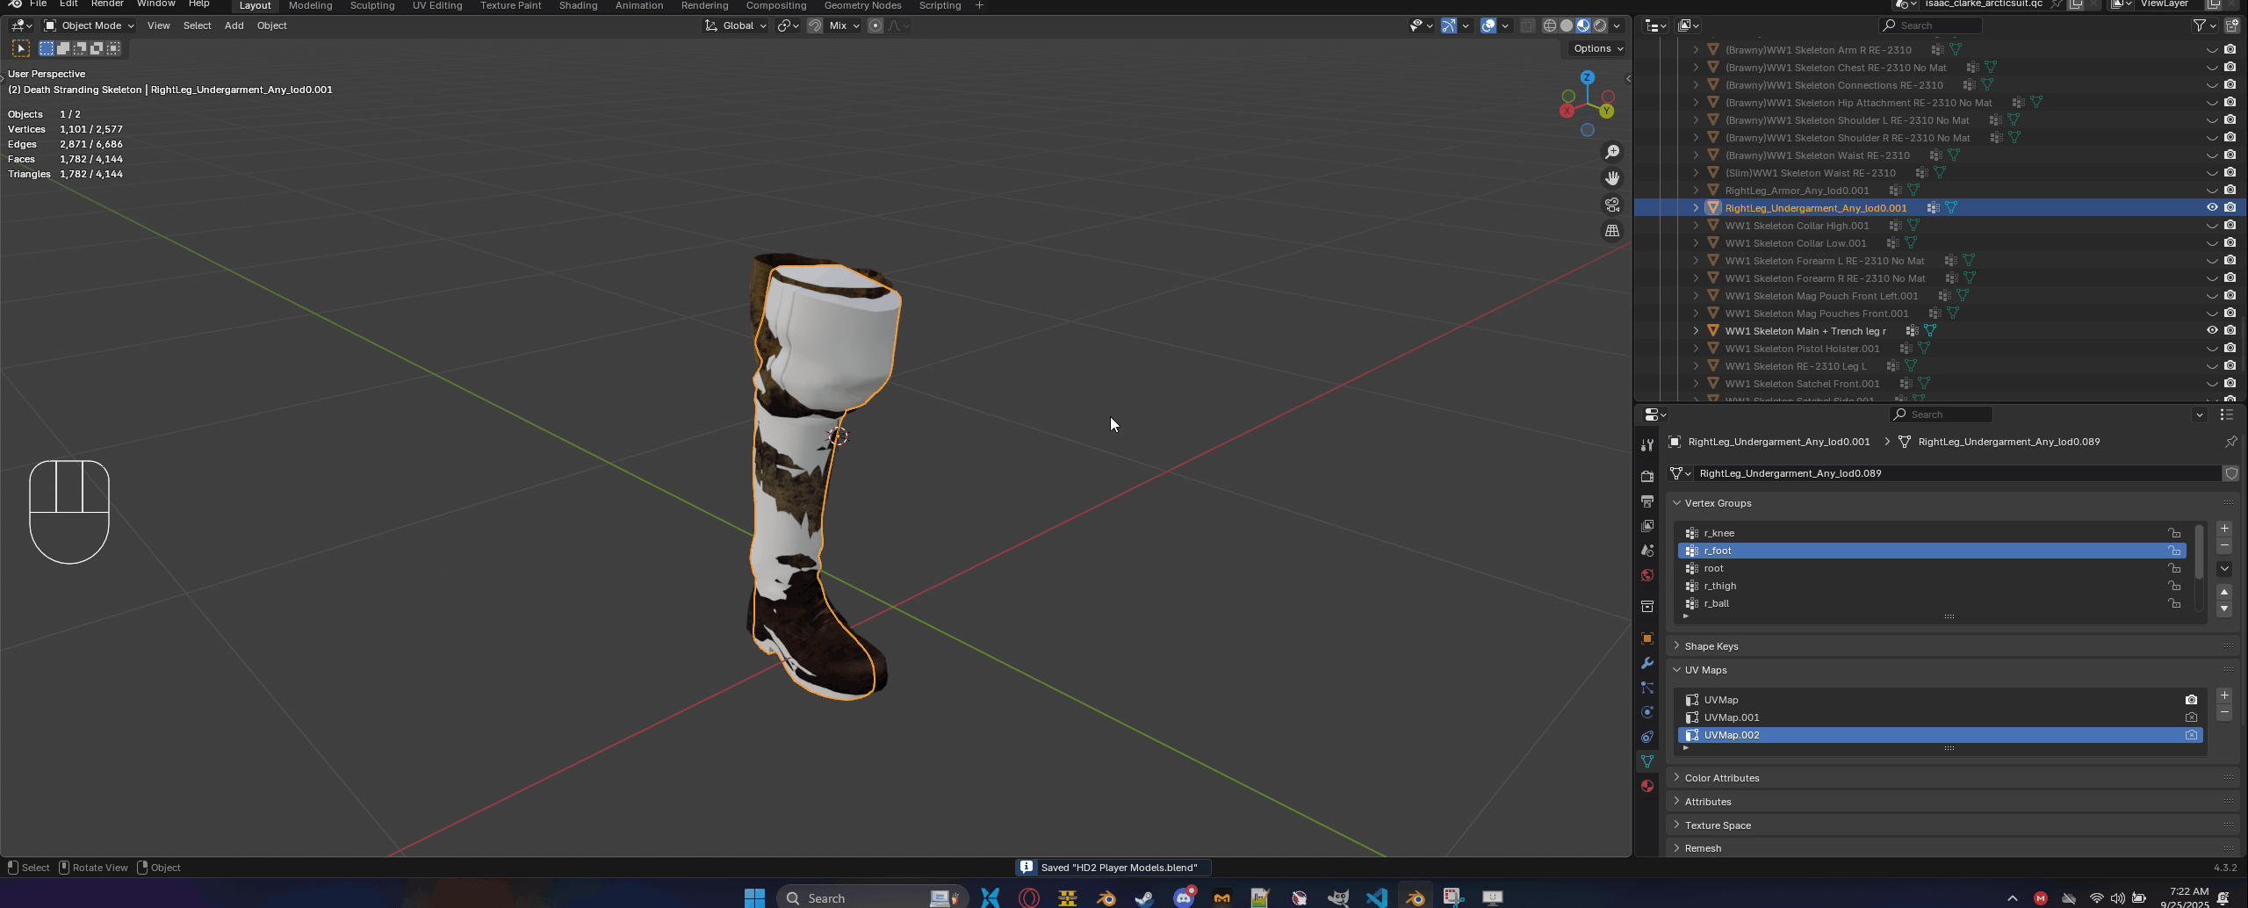Image resolution: width=2248 pixels, height=908 pixels.
Task: Click the zoom magnifier icon in viewport
Action: pyautogui.click(x=1612, y=153)
